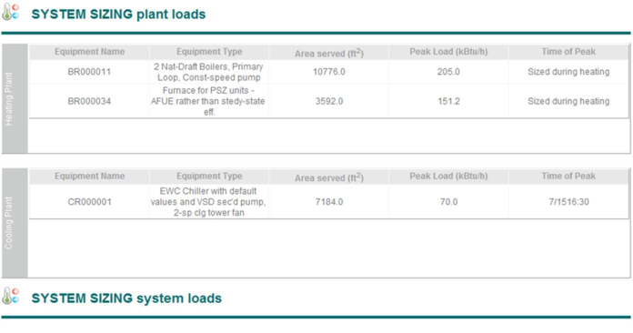Click cooling table Equipment Name header
This screenshot has height=333, width=633.
(90, 176)
